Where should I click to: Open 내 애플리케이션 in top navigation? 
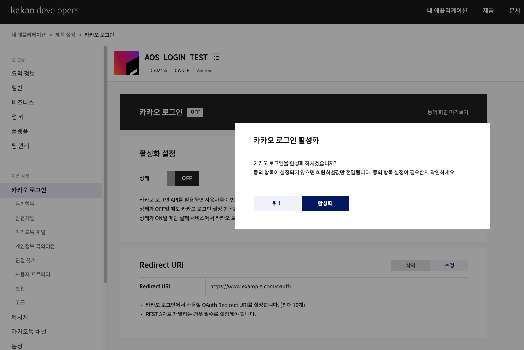pyautogui.click(x=447, y=11)
